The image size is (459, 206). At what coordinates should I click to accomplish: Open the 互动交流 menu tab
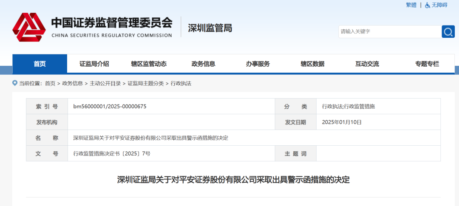pos(367,64)
